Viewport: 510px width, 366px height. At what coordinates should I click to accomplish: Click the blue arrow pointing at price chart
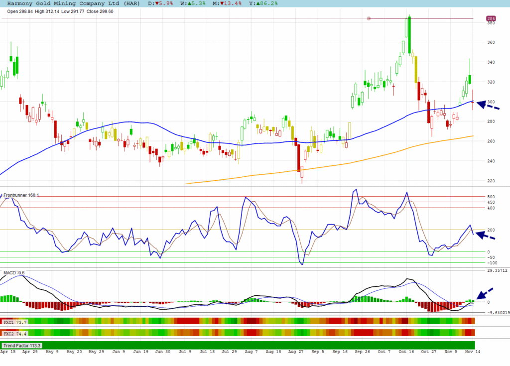(488, 105)
